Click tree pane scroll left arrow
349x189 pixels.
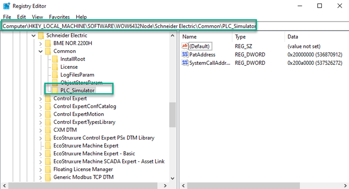[x=4, y=186]
